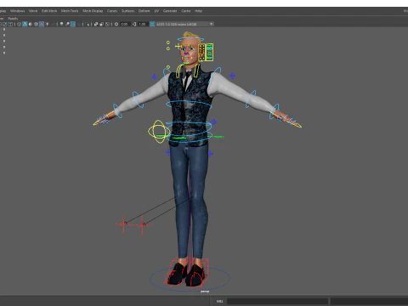Toggle Use Default Material icon
Image resolution: width=408 pixels, height=306 pixels.
click(31, 24)
